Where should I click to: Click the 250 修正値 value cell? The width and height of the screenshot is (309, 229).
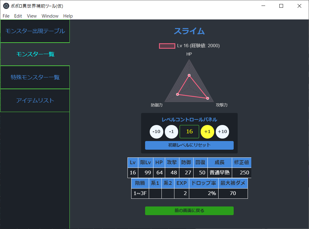tap(242, 173)
